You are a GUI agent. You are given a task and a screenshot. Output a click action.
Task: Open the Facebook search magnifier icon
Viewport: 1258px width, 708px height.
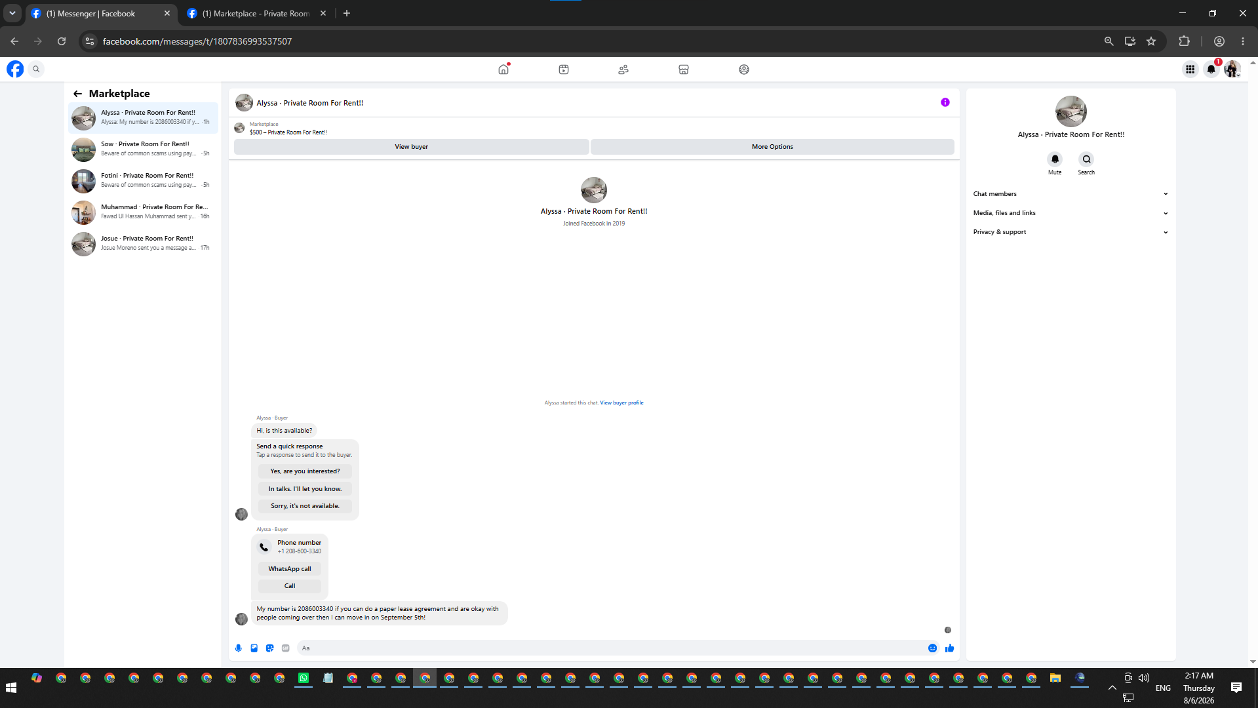[x=36, y=69]
